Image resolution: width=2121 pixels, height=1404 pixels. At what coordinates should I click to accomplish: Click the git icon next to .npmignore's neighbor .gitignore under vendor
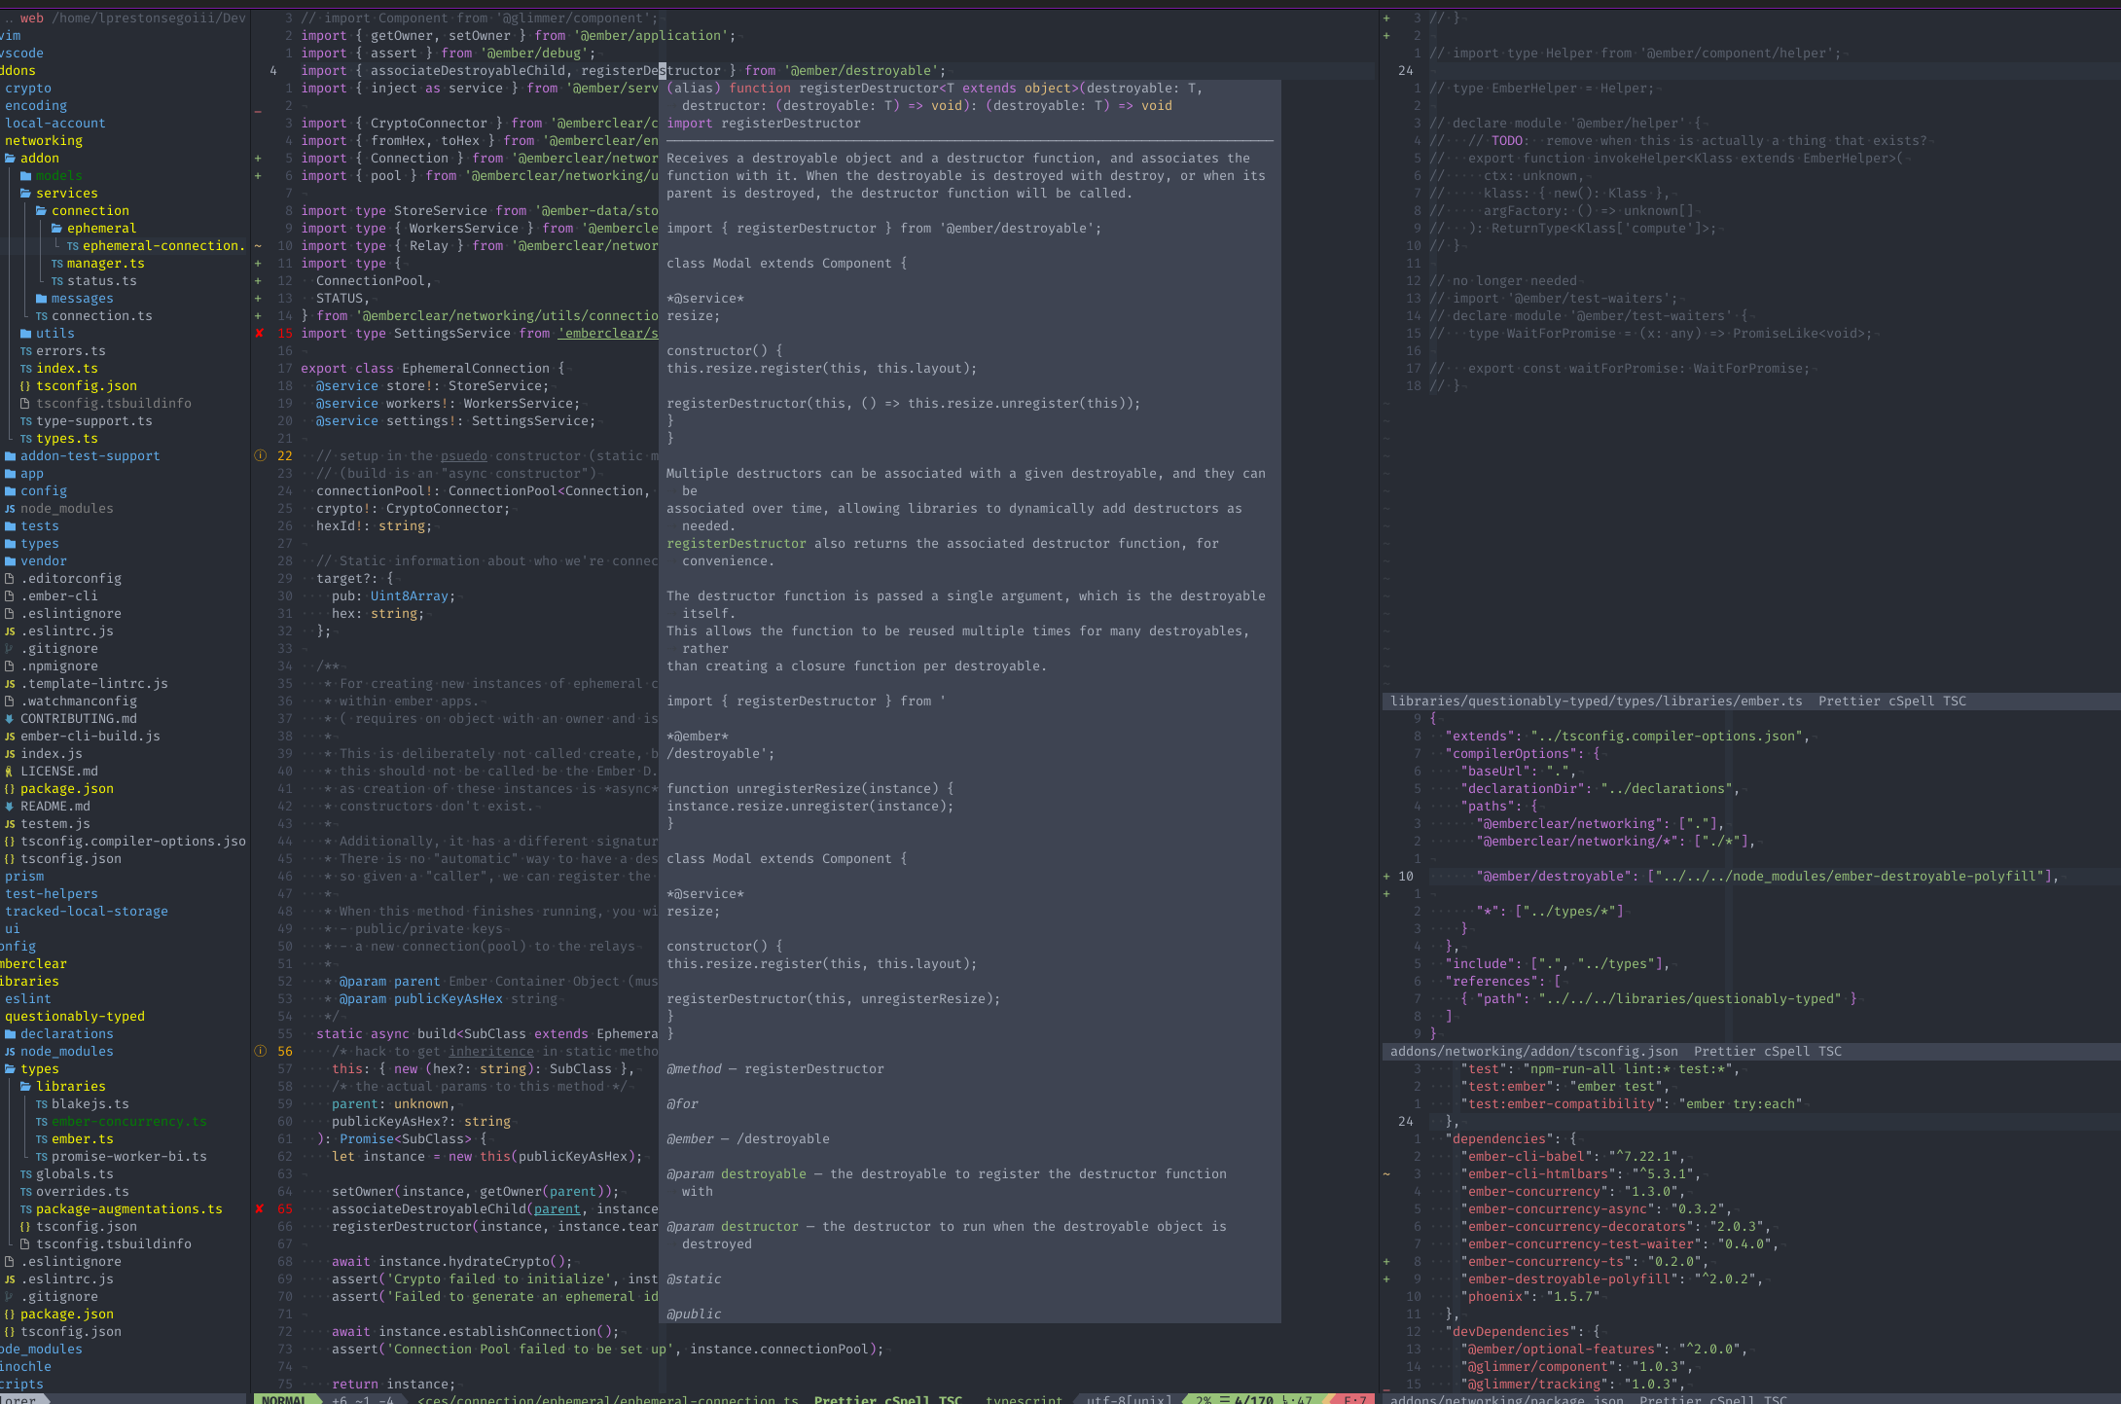tap(10, 649)
